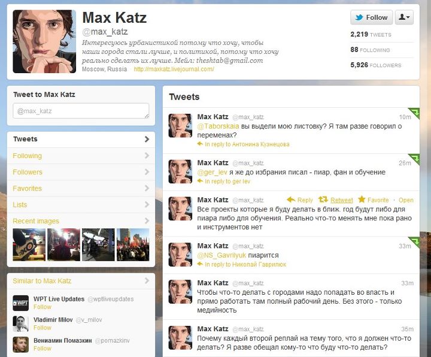The width and height of the screenshot is (431, 357).
Task: Click the conversation flag on the @NS_Gavrilyuk tweet
Action: tap(414, 242)
